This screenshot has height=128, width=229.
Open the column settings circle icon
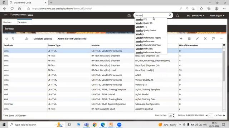[x=224, y=45]
